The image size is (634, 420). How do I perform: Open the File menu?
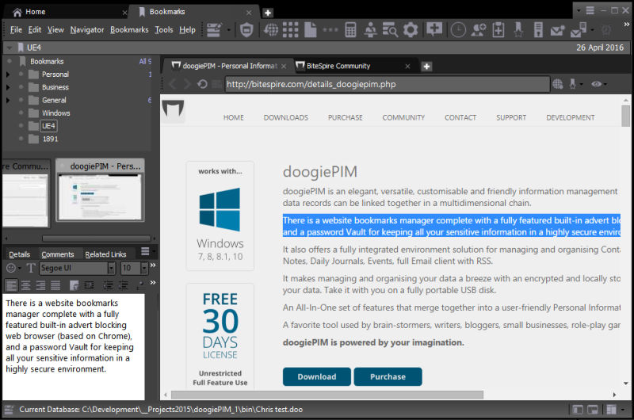tap(16, 30)
